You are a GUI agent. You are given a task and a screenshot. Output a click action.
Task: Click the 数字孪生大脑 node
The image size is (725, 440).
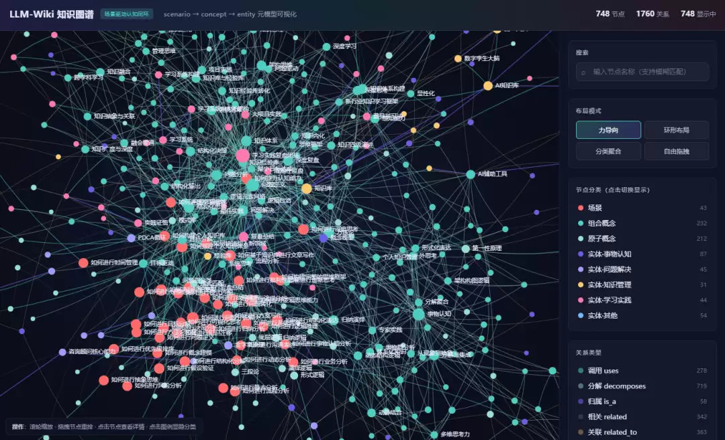458,59
